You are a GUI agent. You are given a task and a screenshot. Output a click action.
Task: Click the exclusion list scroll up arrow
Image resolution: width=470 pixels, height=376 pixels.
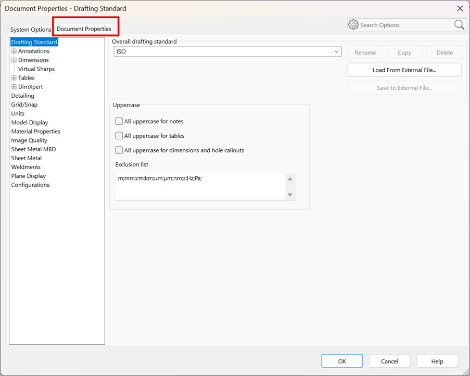[290, 179]
